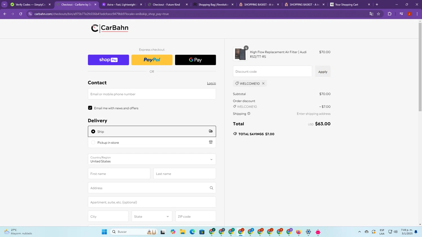This screenshot has width=422, height=237.
Task: Bookmark this page with the star
Action: point(379,14)
